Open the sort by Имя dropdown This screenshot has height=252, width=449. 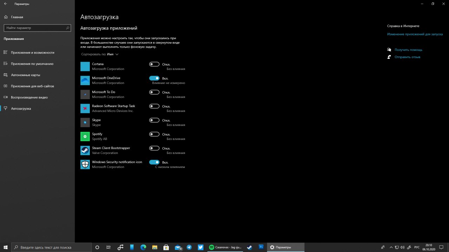100,54
